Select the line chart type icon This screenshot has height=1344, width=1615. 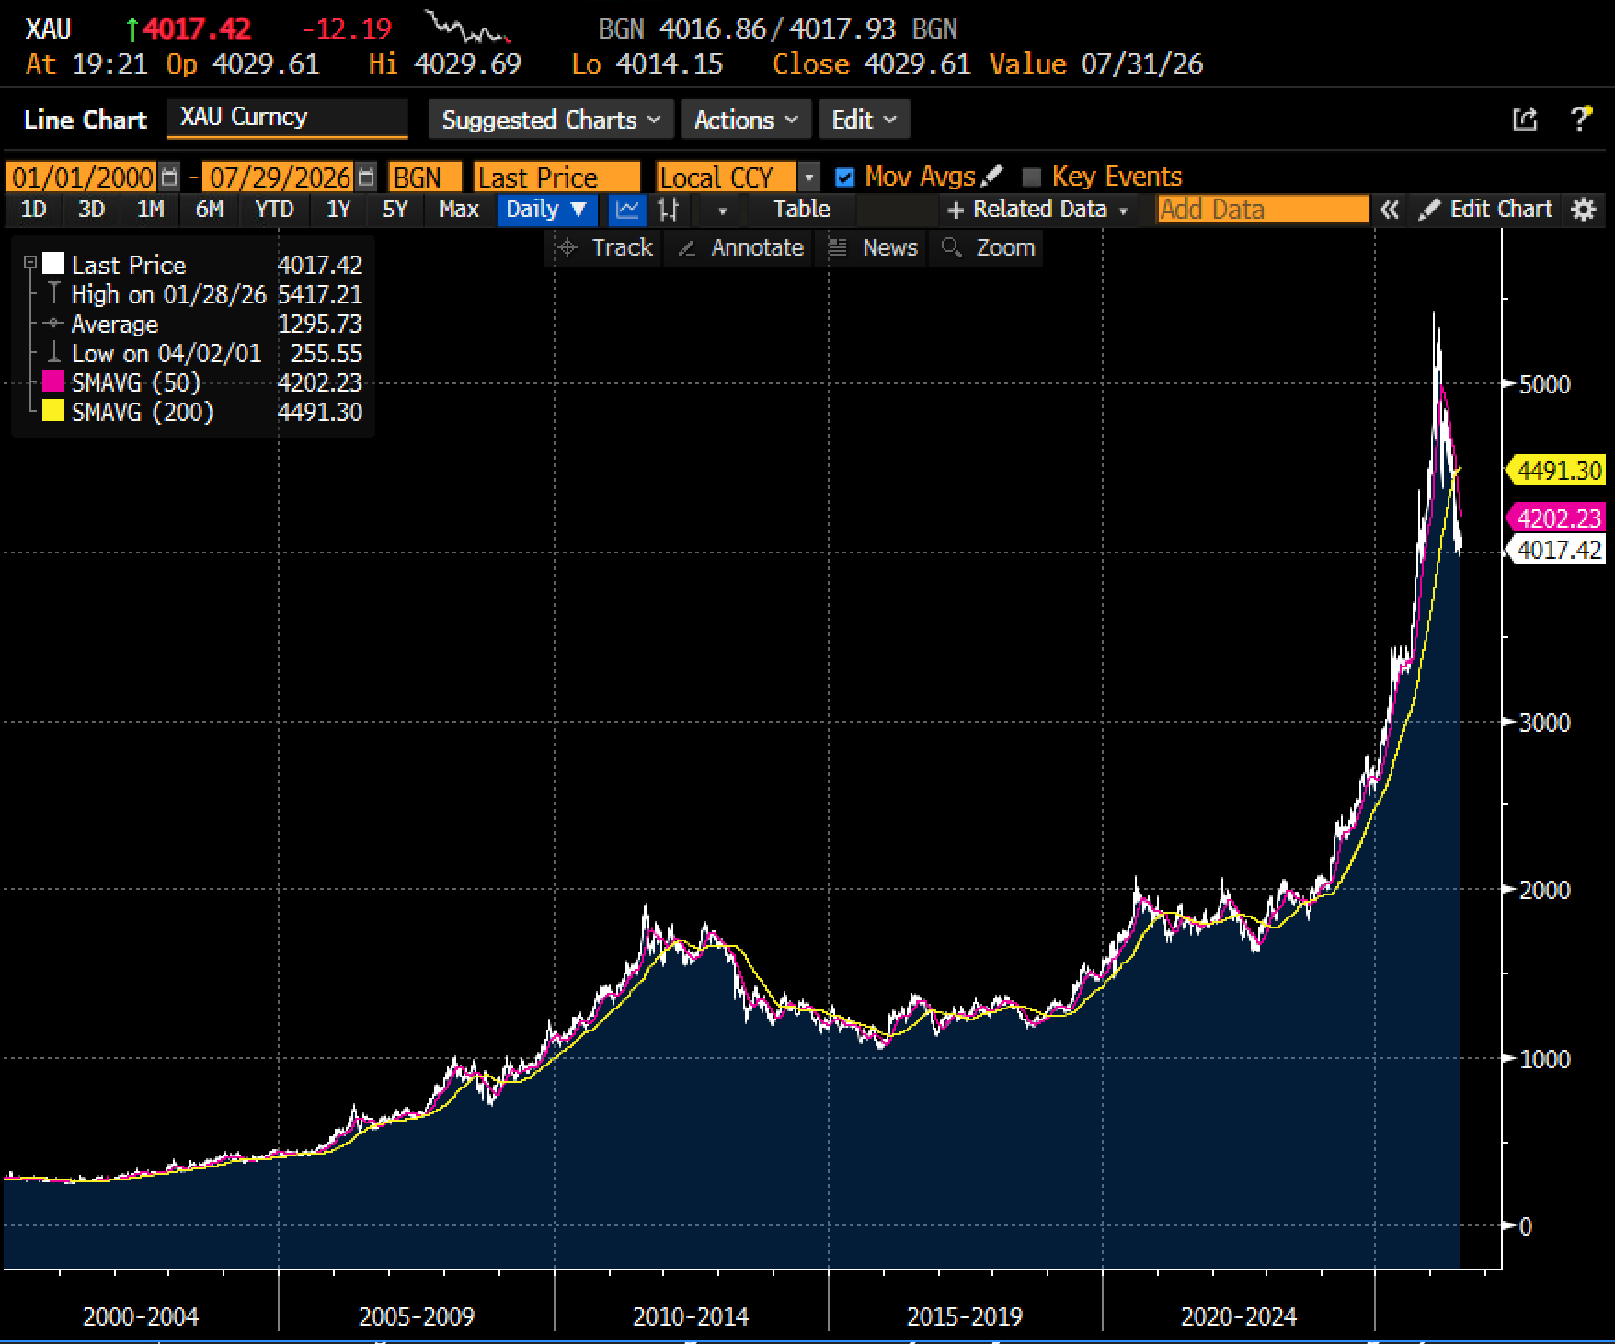[627, 210]
